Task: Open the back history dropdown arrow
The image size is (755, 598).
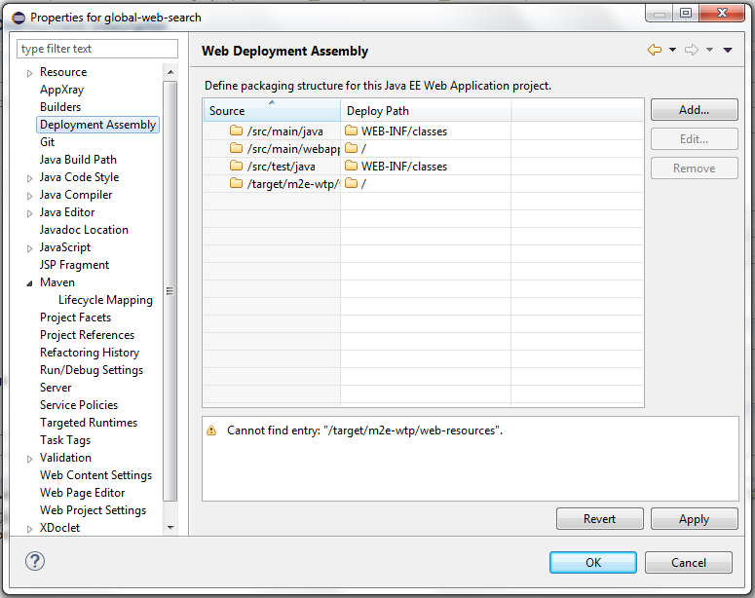Action: tap(672, 51)
